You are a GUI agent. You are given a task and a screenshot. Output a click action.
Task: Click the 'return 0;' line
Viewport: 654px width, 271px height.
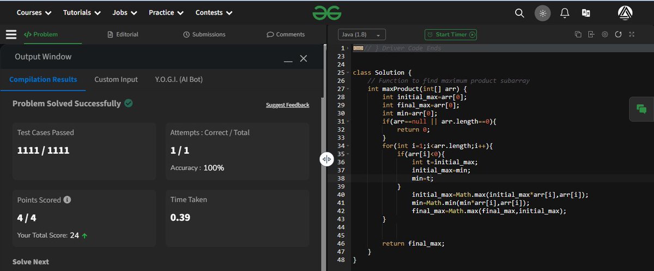[x=414, y=130]
